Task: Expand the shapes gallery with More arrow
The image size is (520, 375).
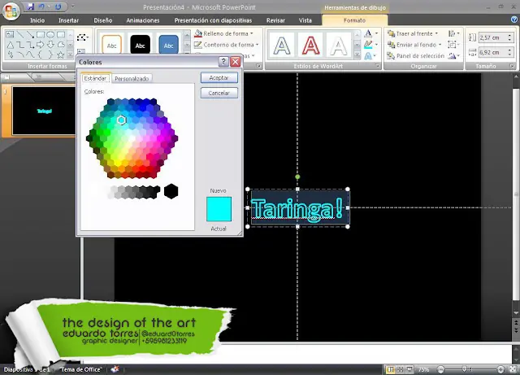Action: (71, 55)
